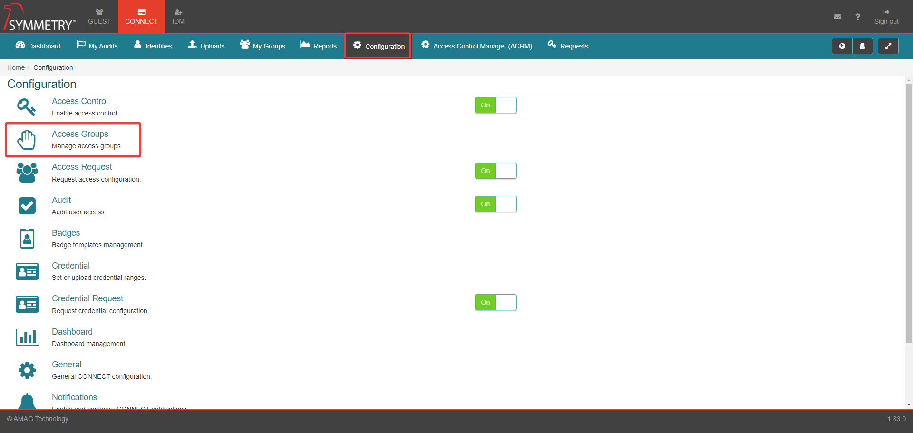Switch to the IDM module tab
This screenshot has height=433, width=913.
pos(178,17)
